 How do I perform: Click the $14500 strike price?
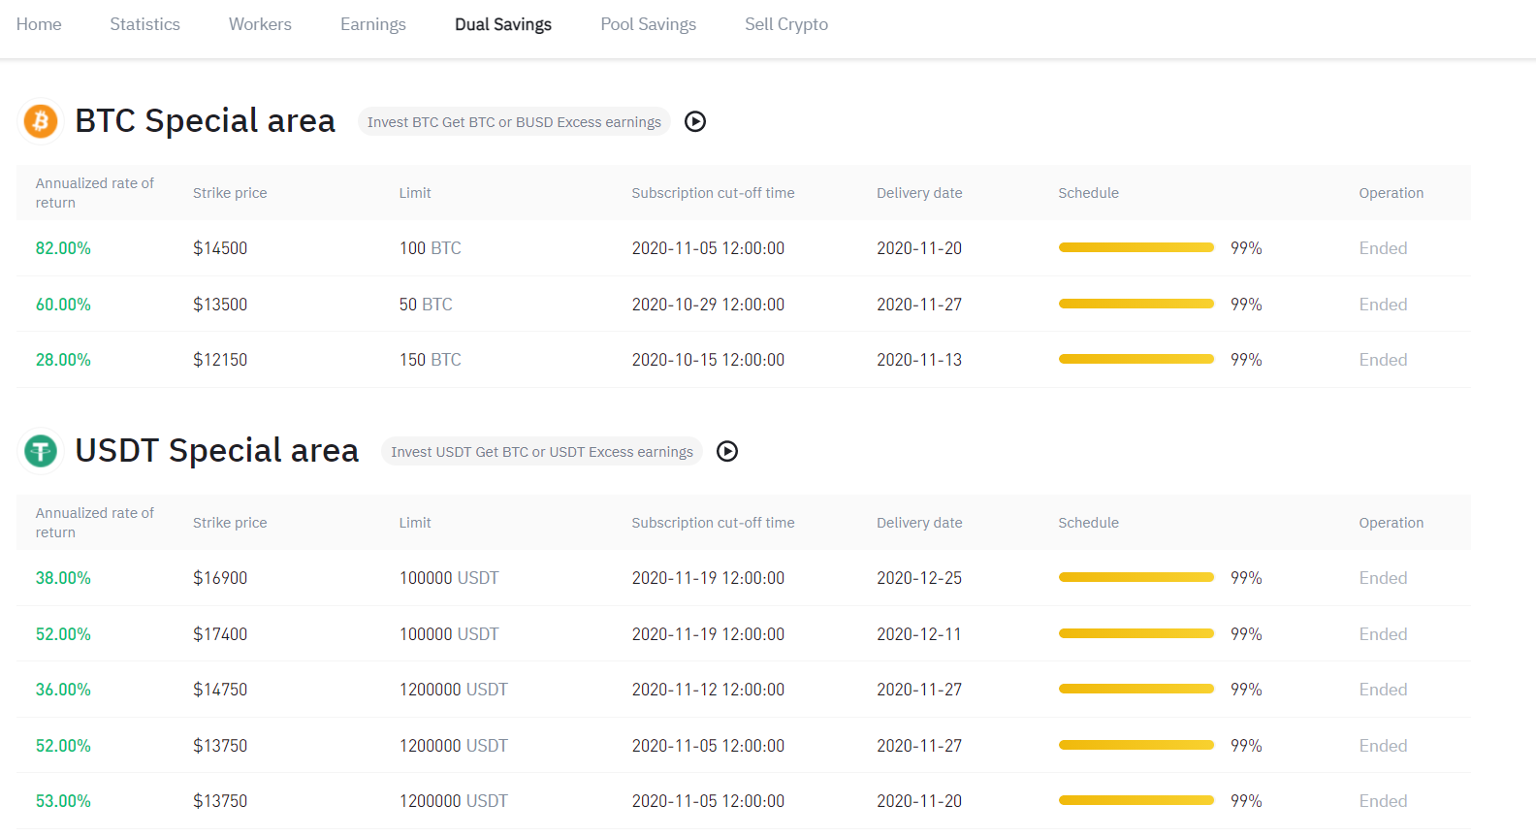[x=220, y=248]
